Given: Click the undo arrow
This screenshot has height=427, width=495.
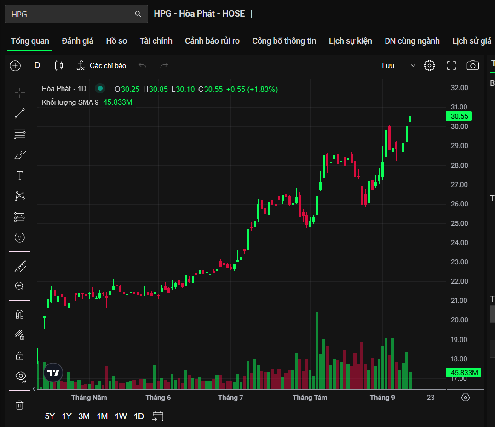Looking at the screenshot, I should tap(143, 66).
